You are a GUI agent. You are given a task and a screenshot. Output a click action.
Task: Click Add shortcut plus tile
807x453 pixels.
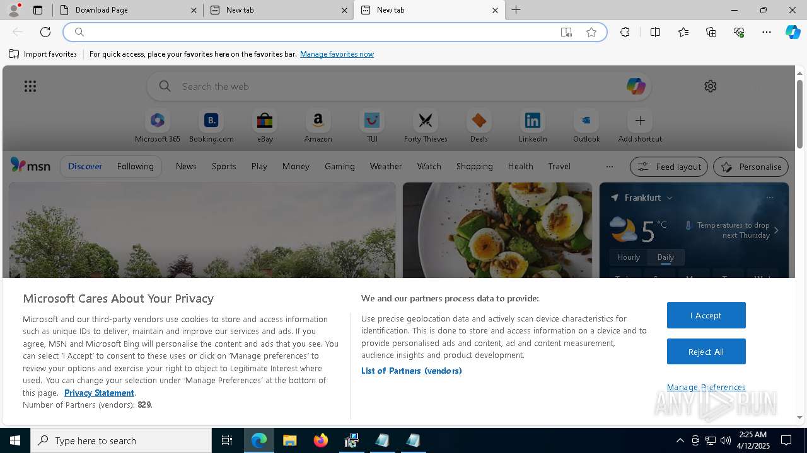[x=640, y=126]
